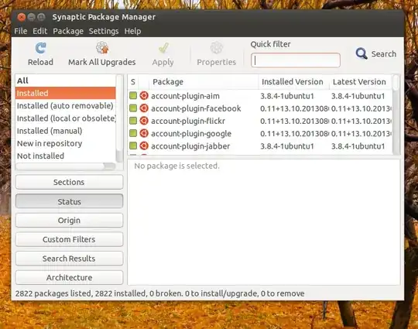Select the account-plugin-flickr package name
This screenshot has height=329, width=418.
pos(188,121)
